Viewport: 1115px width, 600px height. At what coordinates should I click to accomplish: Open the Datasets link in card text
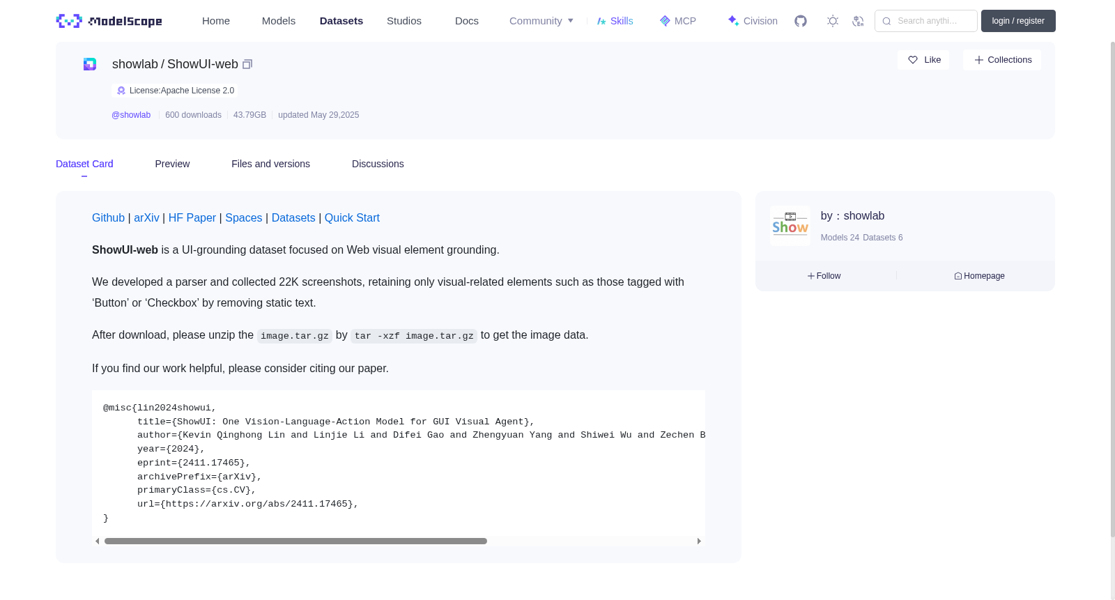[293, 218]
